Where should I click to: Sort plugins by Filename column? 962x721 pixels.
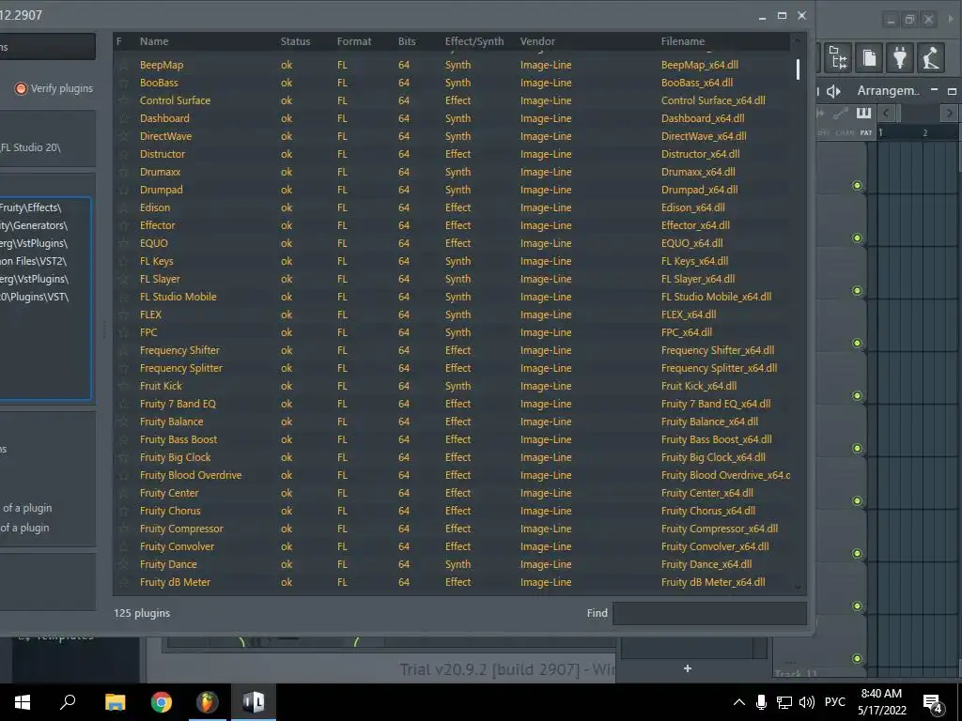click(x=683, y=41)
